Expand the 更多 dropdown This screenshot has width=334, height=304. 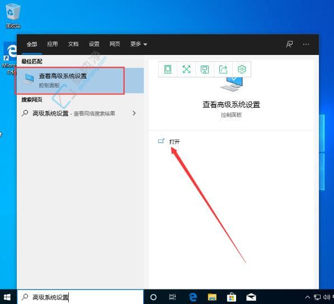click(x=139, y=44)
